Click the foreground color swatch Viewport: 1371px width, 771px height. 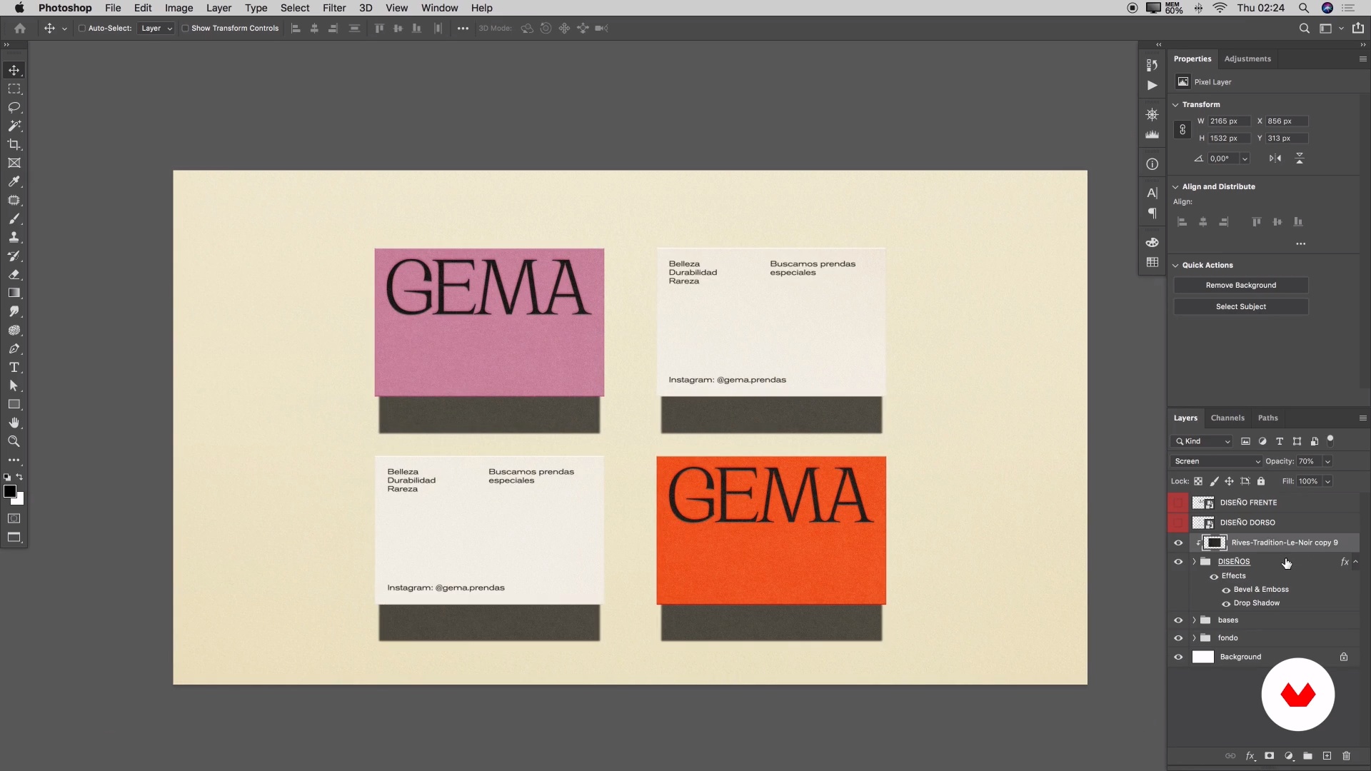pos(9,491)
